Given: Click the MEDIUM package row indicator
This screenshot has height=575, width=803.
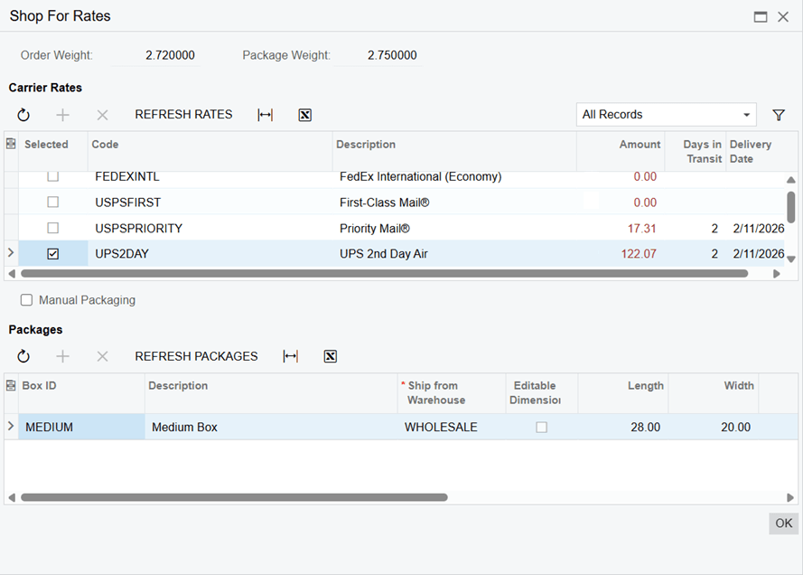Looking at the screenshot, I should tap(10, 427).
